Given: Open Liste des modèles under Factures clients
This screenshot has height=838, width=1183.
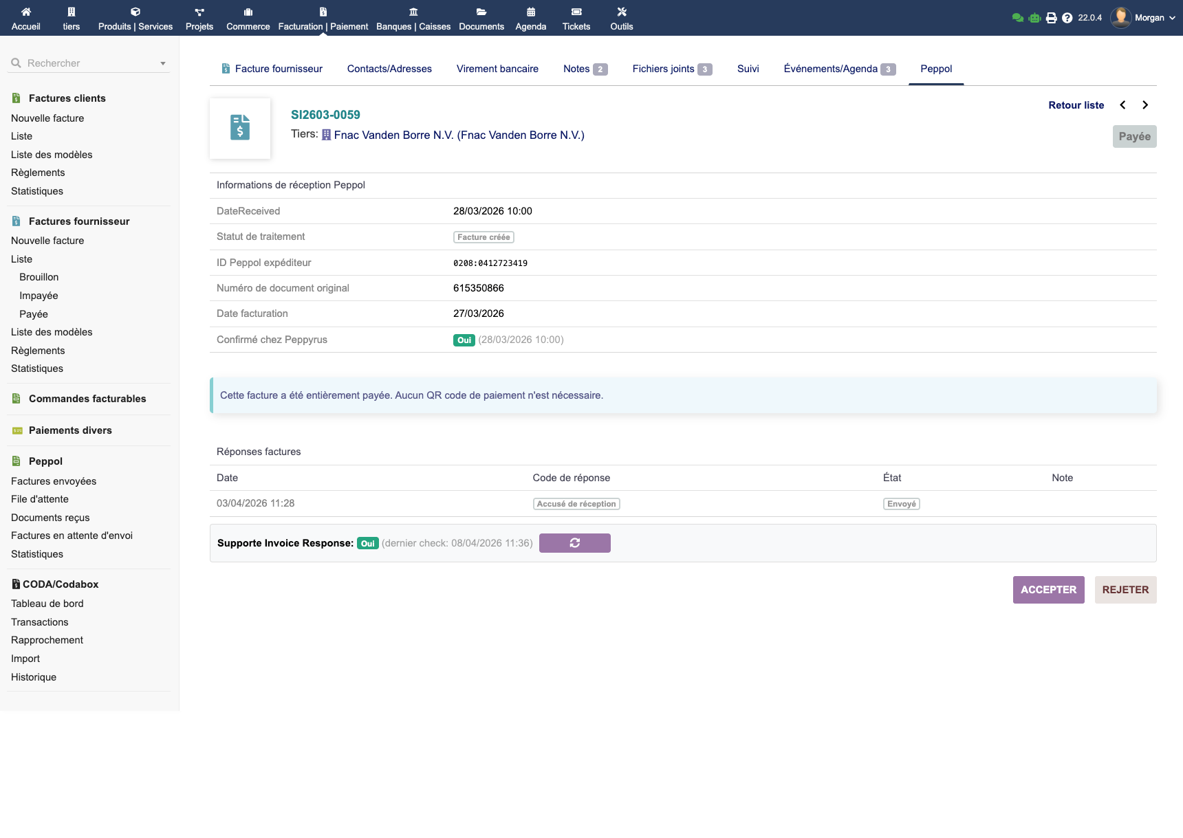Looking at the screenshot, I should pos(52,155).
